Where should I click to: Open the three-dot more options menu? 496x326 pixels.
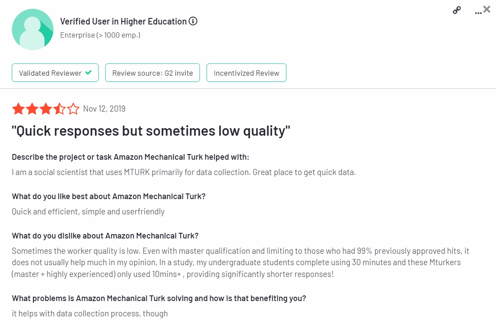coord(478,12)
